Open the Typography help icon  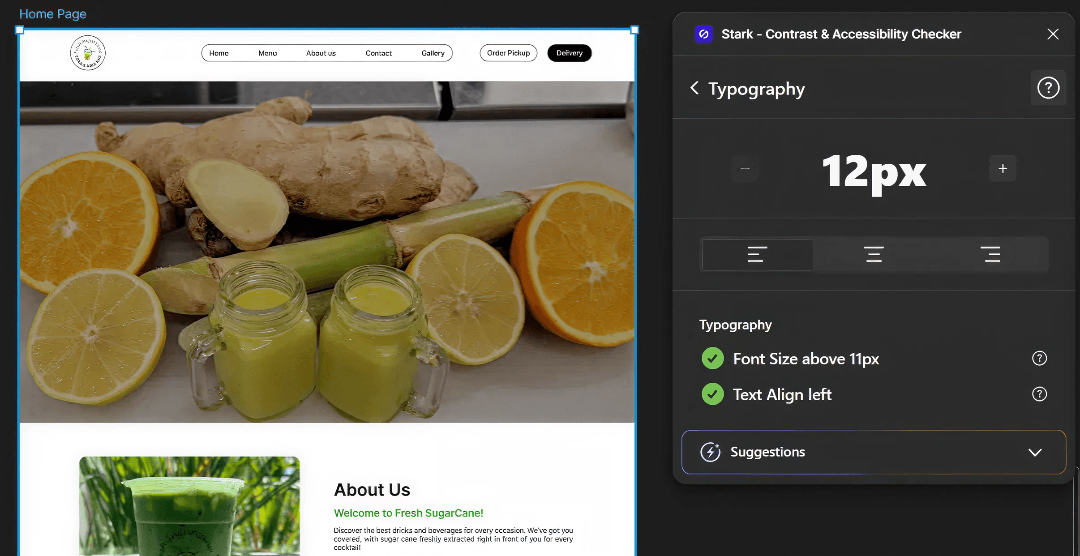[x=1048, y=88]
